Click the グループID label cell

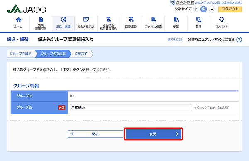point(39,96)
